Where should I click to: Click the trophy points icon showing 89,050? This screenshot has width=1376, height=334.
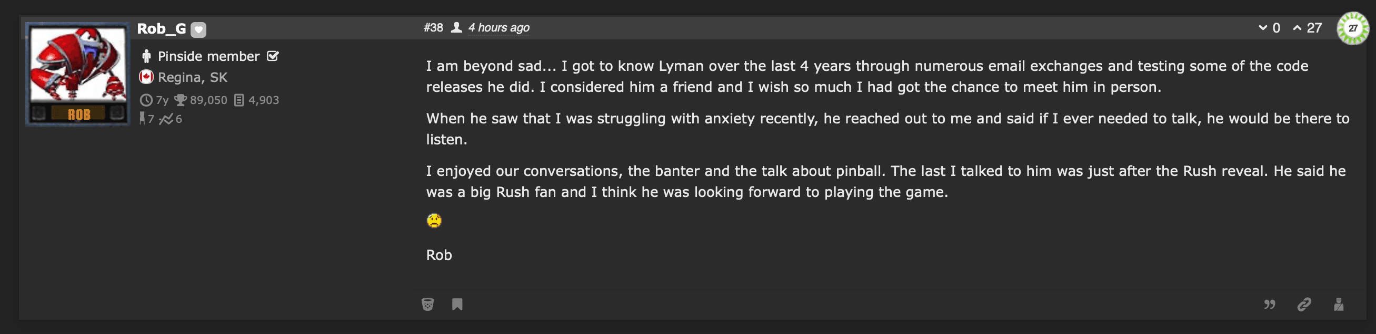tap(181, 100)
